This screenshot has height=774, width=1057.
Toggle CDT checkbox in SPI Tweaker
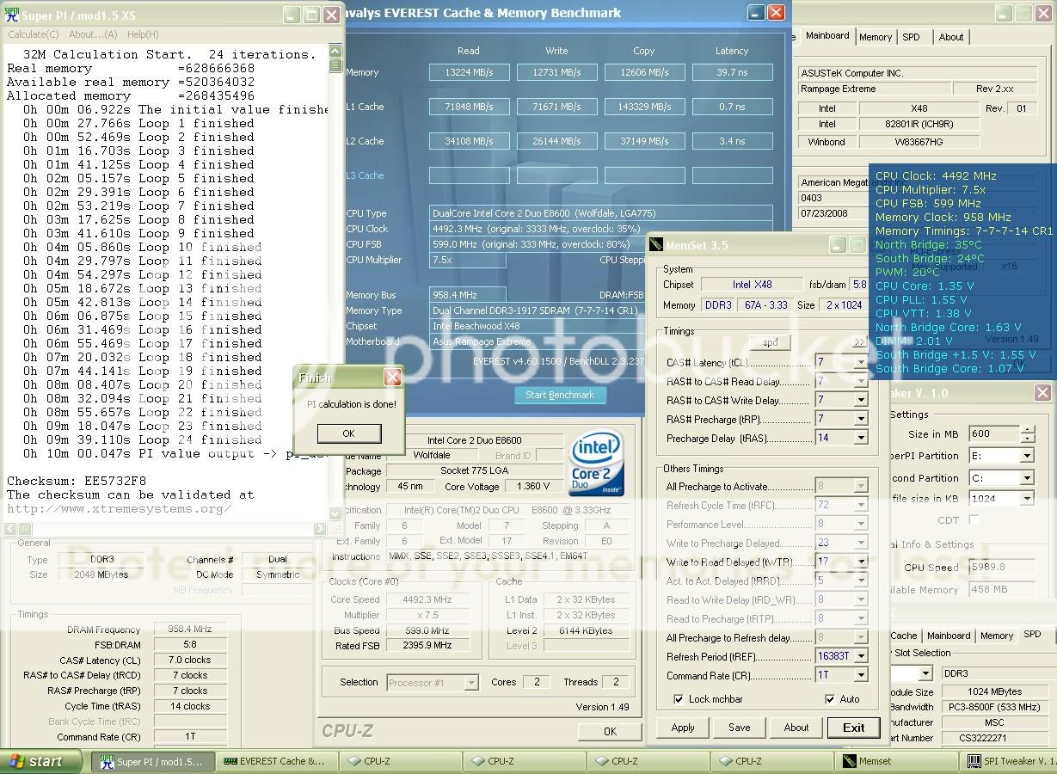pyautogui.click(x=974, y=520)
